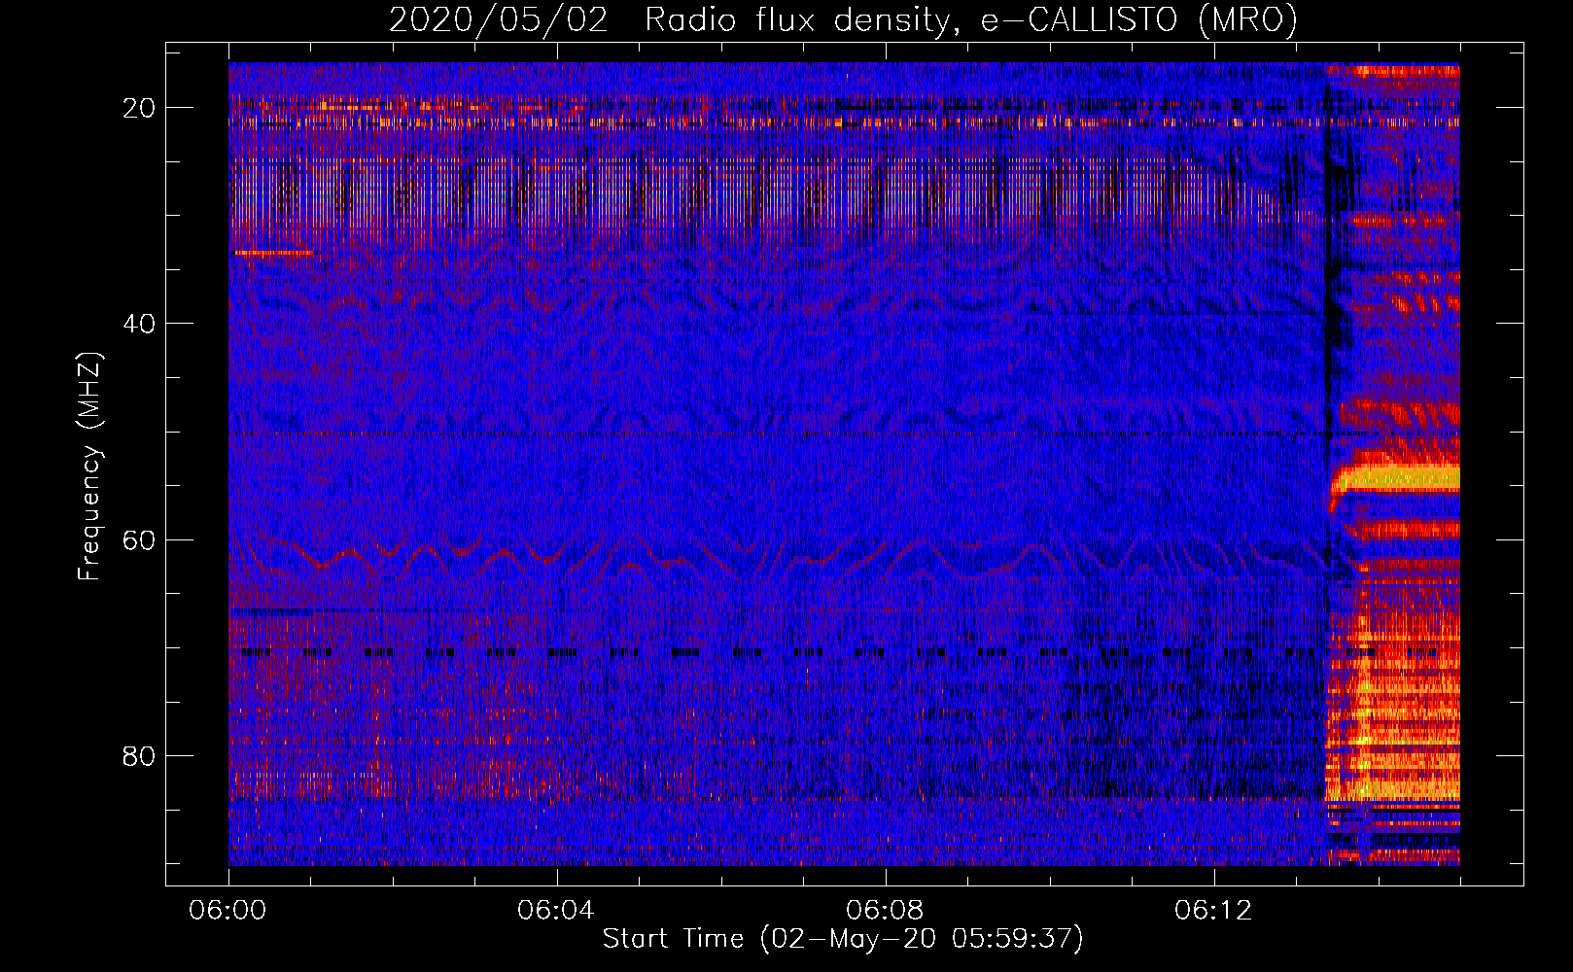Click the 06:00 time tick label

tap(228, 911)
